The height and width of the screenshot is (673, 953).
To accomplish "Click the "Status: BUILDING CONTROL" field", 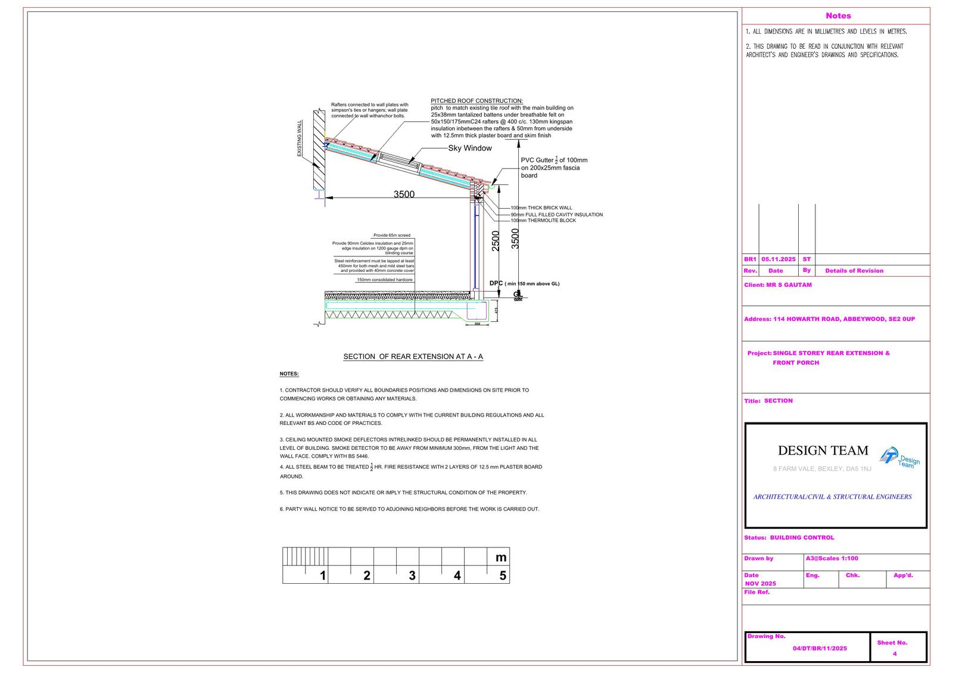I will (x=789, y=537).
